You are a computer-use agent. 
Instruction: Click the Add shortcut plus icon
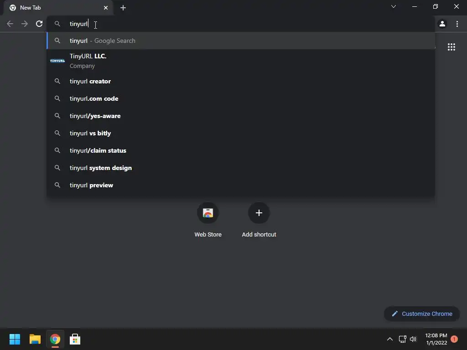(x=259, y=213)
